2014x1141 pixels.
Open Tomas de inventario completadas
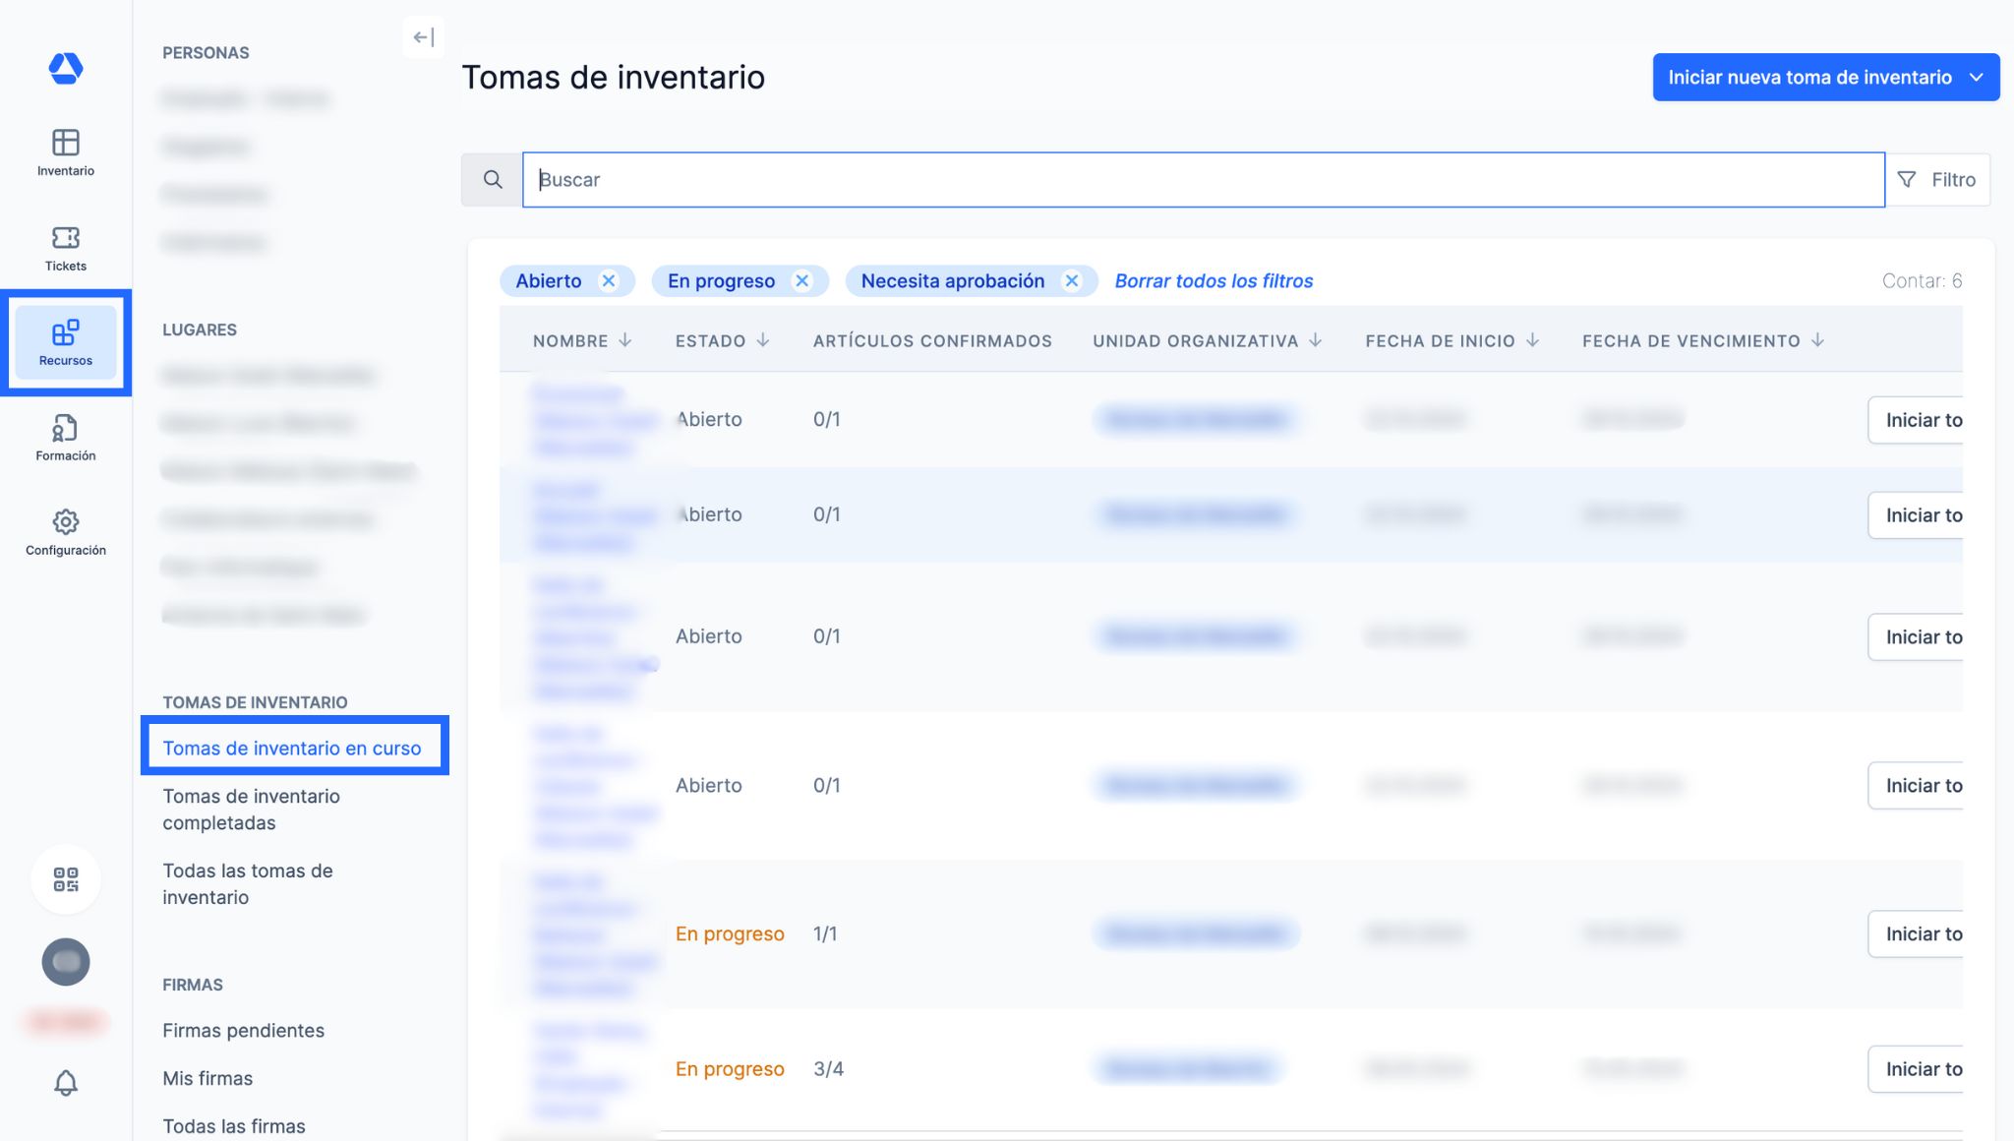(x=251, y=810)
